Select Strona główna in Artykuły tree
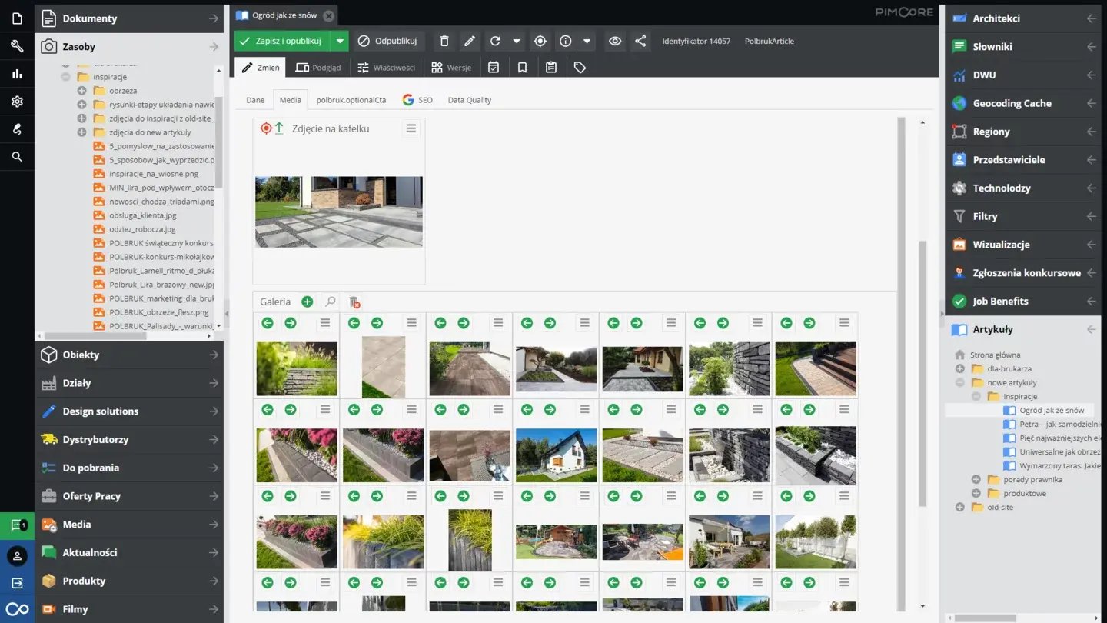Screen dimensions: 1107x623 pos(995,355)
